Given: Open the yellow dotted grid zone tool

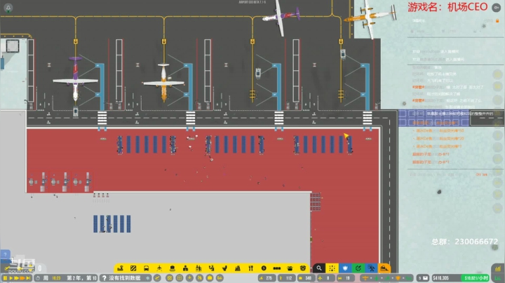Looking at the screenshot, I should click(x=332, y=268).
